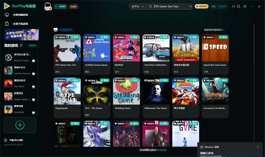Open the Untitled Goose Game card

click(x=97, y=54)
